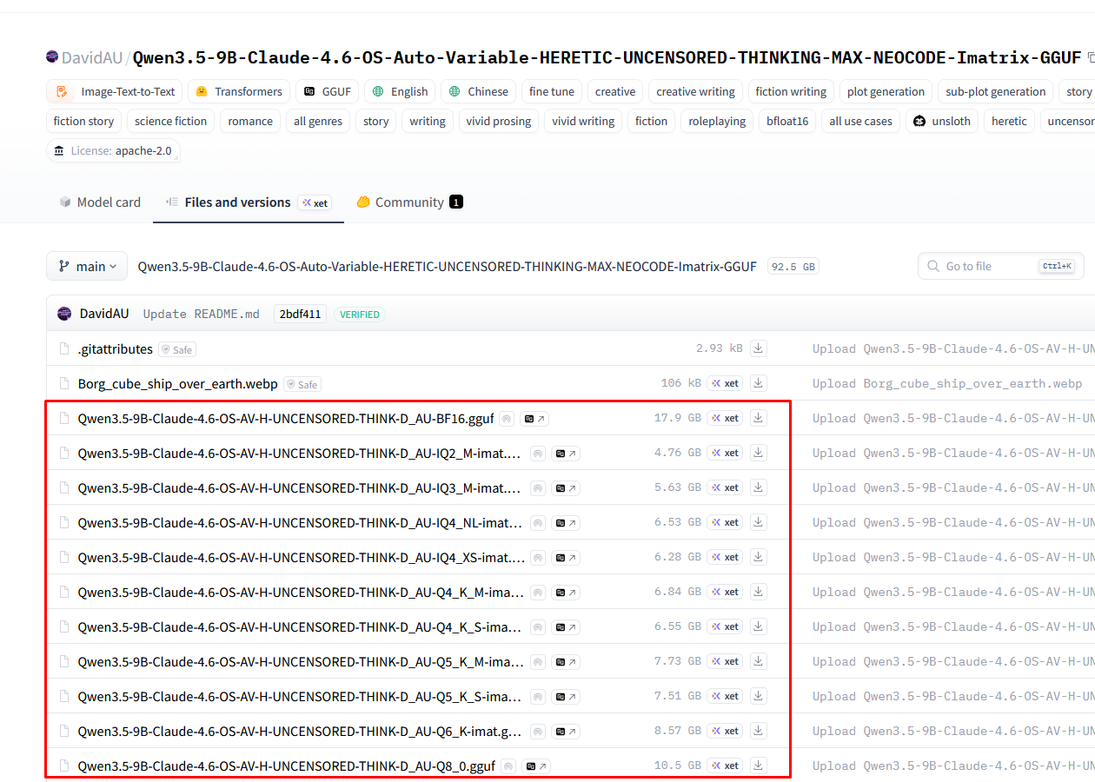Click scan status icon on BF16 row
This screenshot has width=1095, height=782.
[508, 419]
